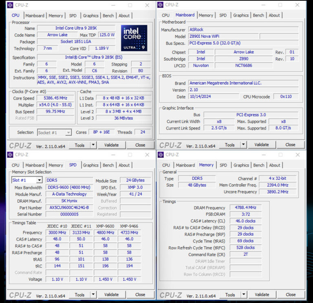Open the Bench tab in the CPU window
Screen dimensions: 313x303
tap(108, 15)
